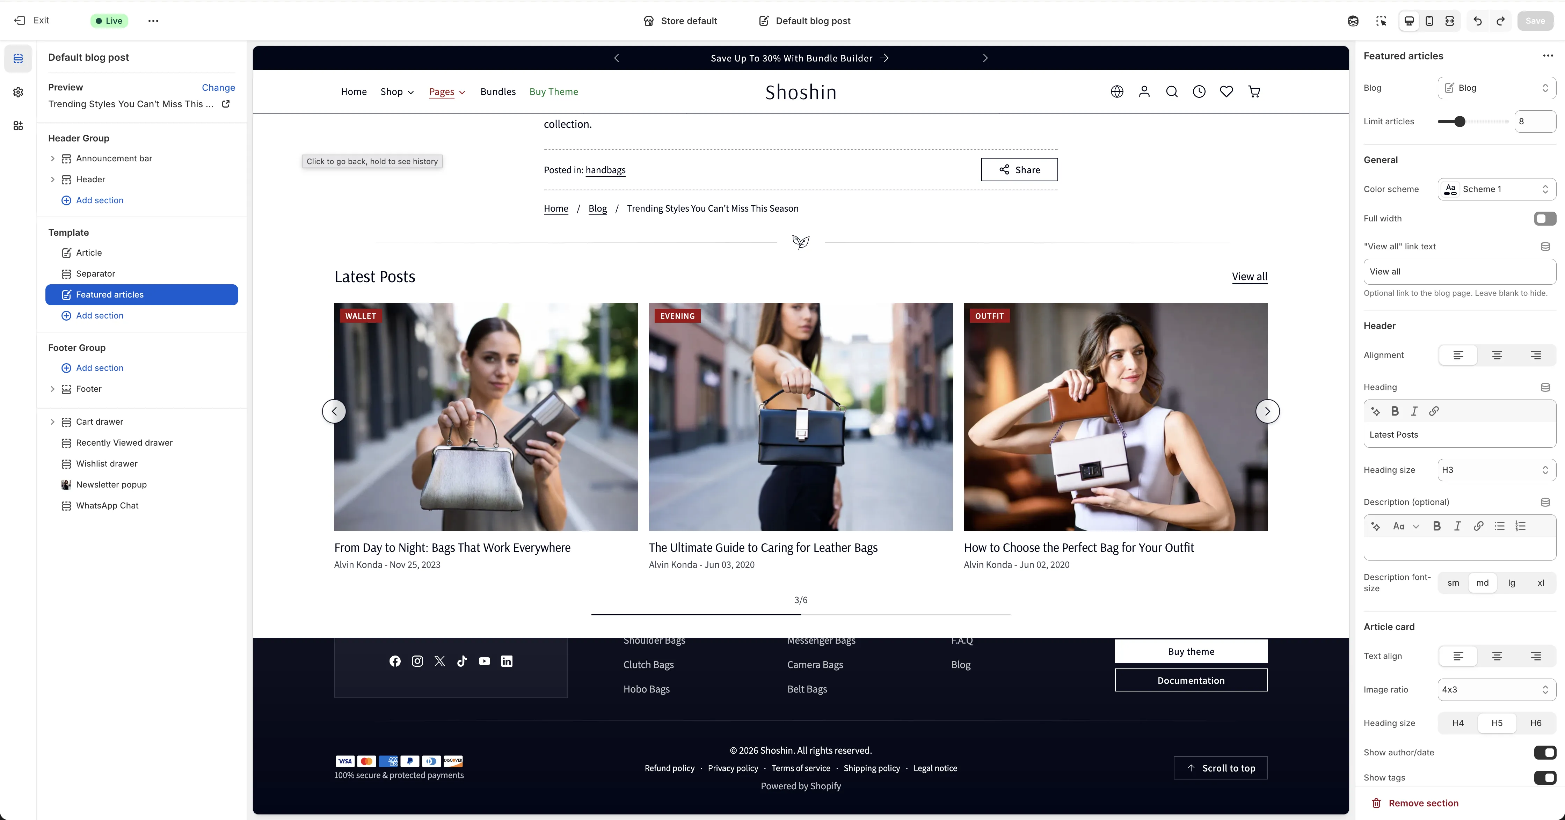Enable Full width for the section

tap(1544, 218)
